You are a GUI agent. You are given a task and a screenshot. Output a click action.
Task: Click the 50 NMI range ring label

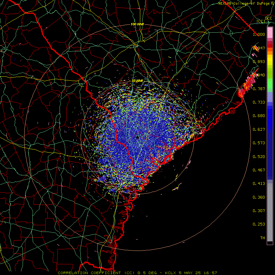click(x=137, y=81)
